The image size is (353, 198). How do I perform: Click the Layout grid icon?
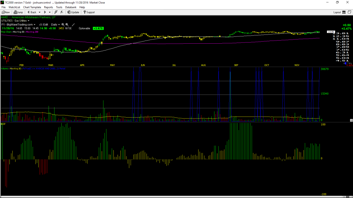344,12
